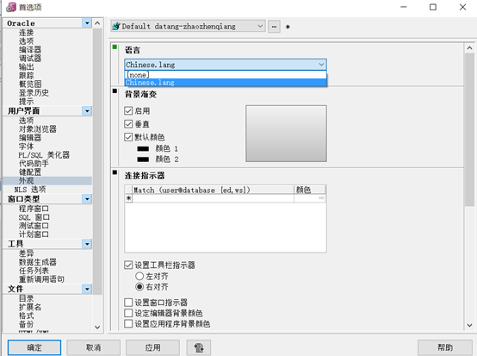Image resolution: width=477 pixels, height=356 pixels.
Task: Select 概览图 in the sidebar
Action: click(x=30, y=84)
